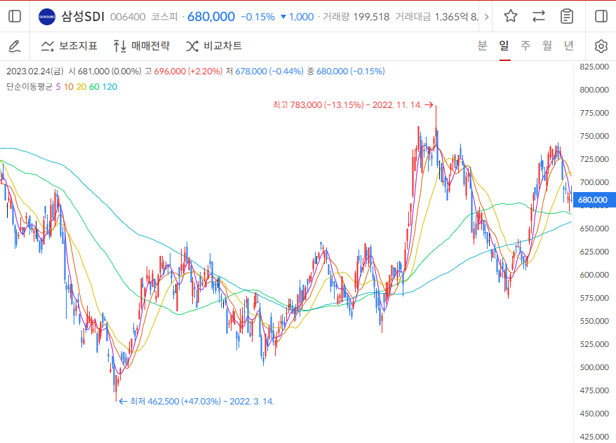Image resolution: width=616 pixels, height=443 pixels.
Task: Expand the stock info with chevron arrow
Action: pyautogui.click(x=486, y=17)
